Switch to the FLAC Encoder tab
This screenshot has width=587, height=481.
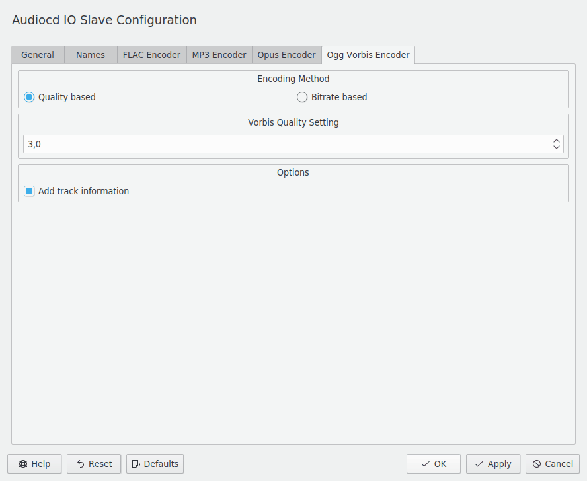[x=151, y=55]
